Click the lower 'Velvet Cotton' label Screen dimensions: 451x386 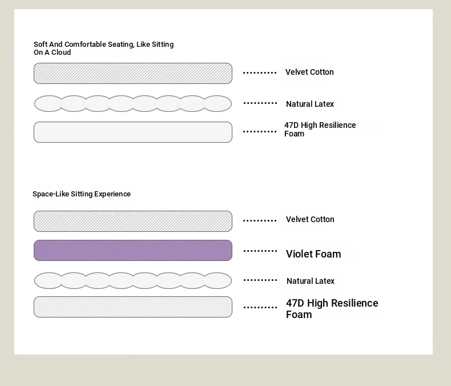point(310,219)
